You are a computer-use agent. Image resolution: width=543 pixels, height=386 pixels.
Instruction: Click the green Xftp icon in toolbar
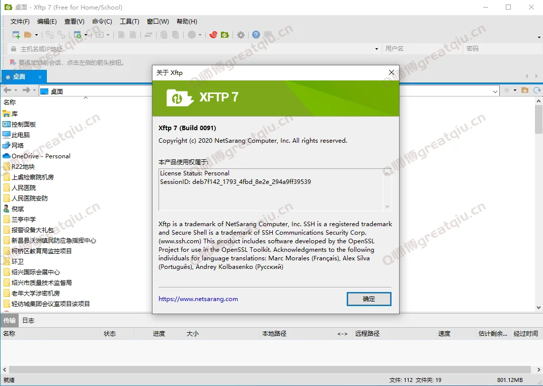click(225, 35)
